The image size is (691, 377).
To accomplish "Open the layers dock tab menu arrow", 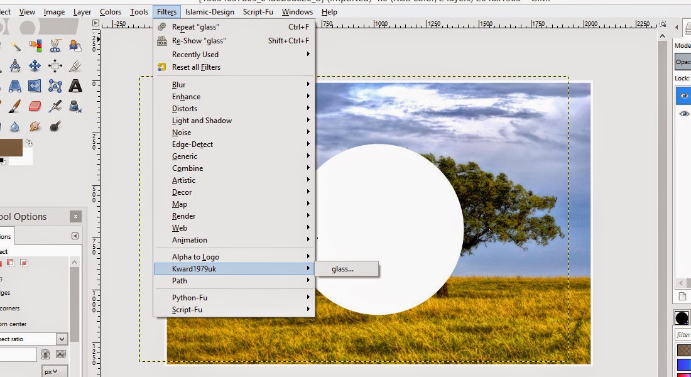I will [677, 28].
